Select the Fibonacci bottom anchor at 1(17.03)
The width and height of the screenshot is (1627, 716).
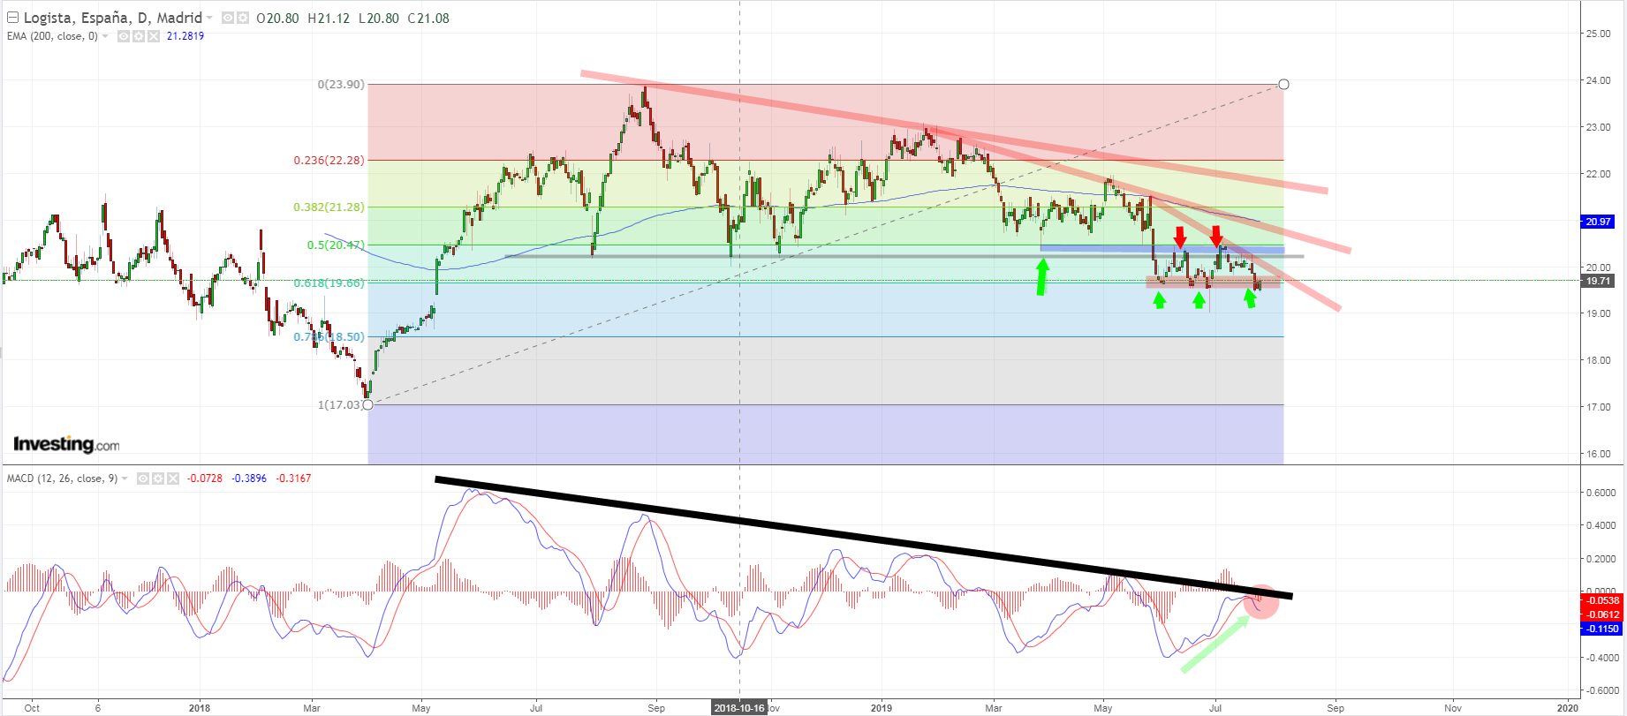pos(368,404)
